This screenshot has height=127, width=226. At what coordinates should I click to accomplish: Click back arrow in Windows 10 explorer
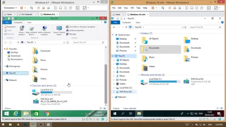click(114, 27)
